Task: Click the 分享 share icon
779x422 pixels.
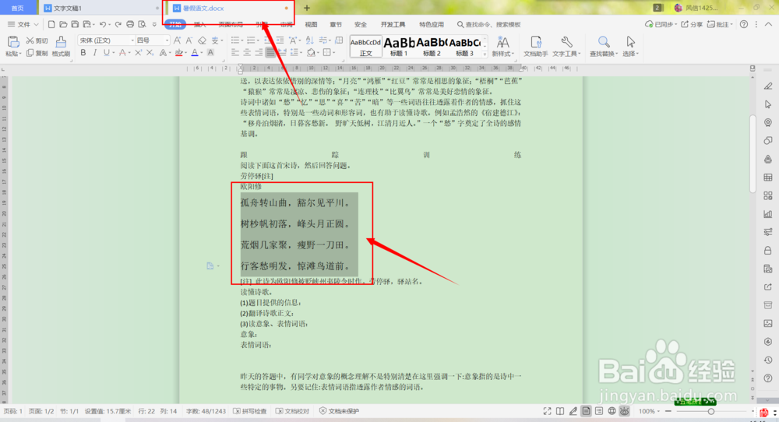Action: pos(692,24)
